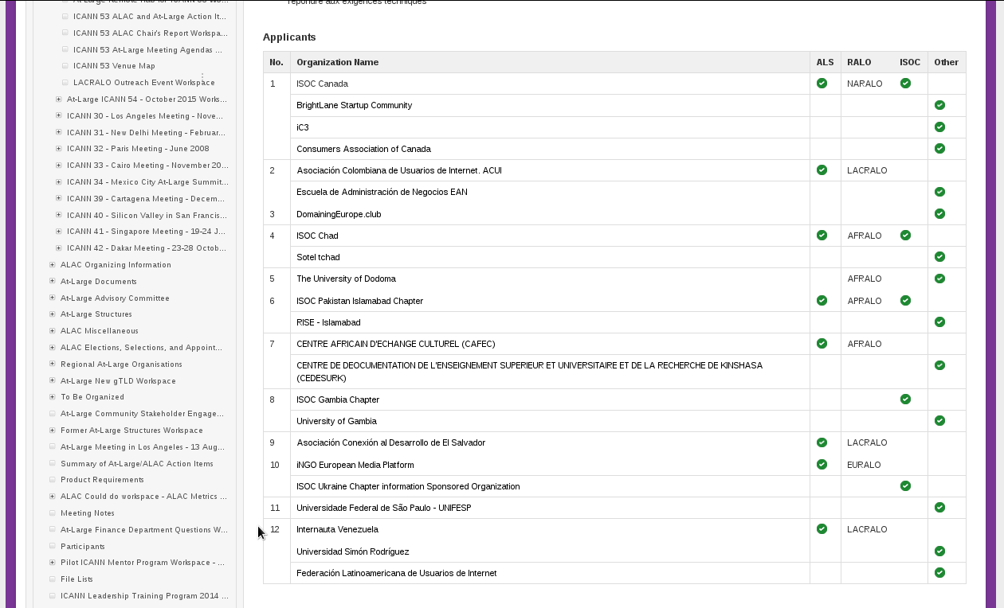Click the page bullet icon beside Meeting Notes
Image resolution: width=1004 pixels, height=608 pixels.
53,513
